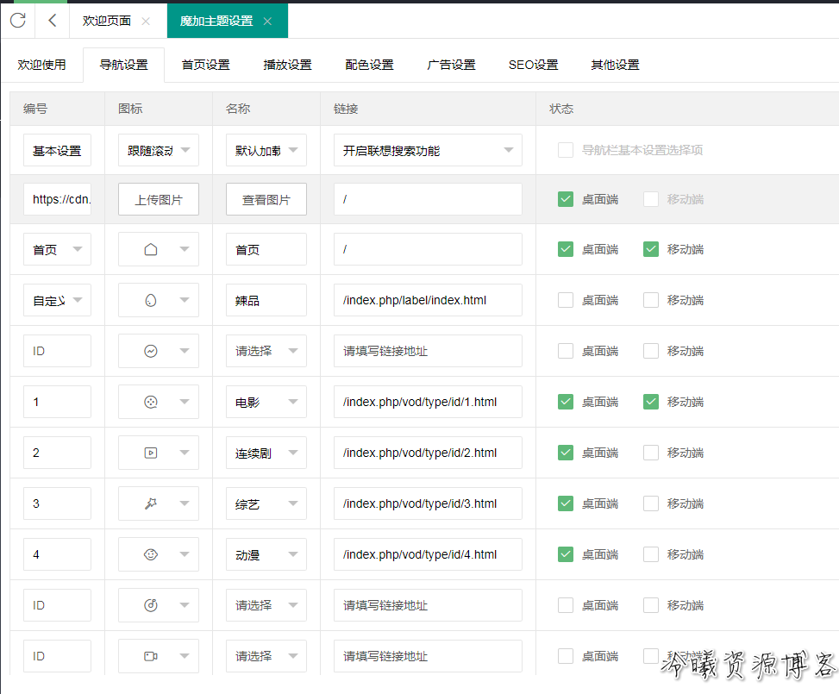This screenshot has width=839, height=694.
Task: Click the number field containing 2
Action: [x=57, y=453]
